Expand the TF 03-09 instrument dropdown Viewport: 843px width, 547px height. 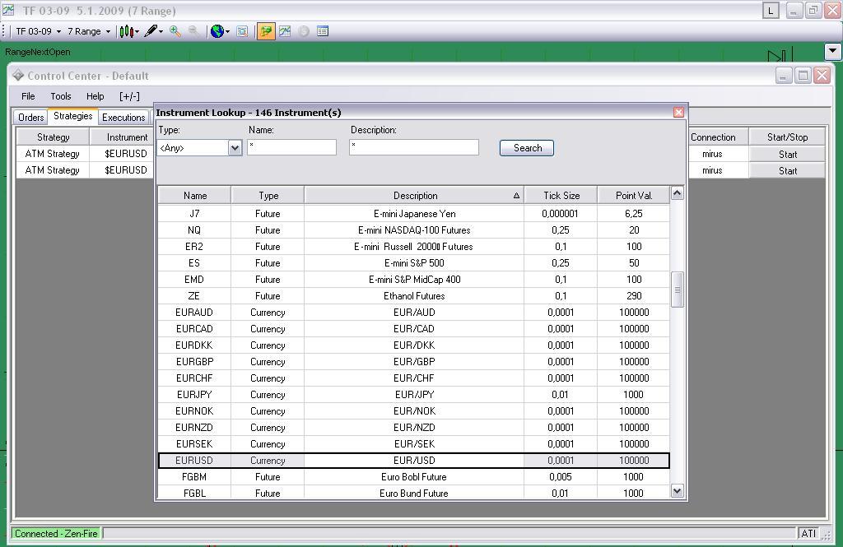point(39,31)
